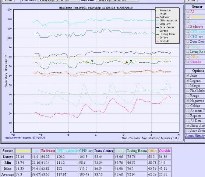The image size is (205, 177).
Task: Click the Outside header in stats table
Action: tap(165, 151)
